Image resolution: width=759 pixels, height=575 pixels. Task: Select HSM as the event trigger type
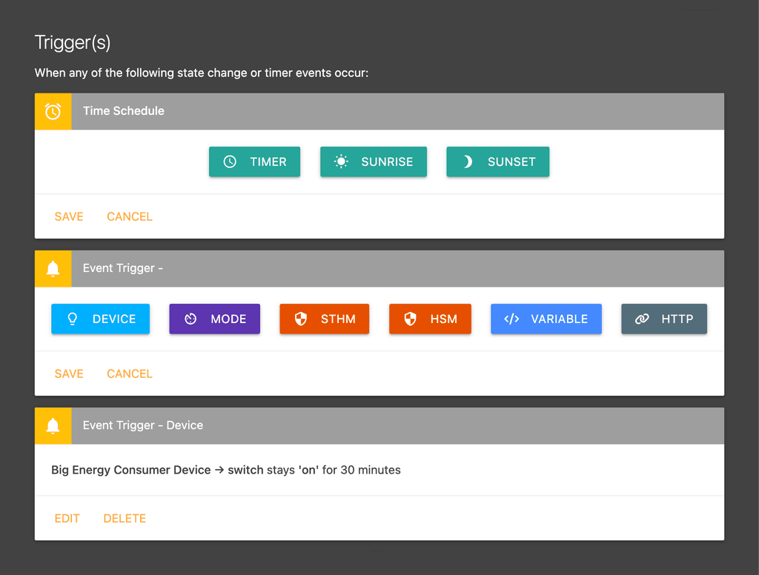(430, 319)
